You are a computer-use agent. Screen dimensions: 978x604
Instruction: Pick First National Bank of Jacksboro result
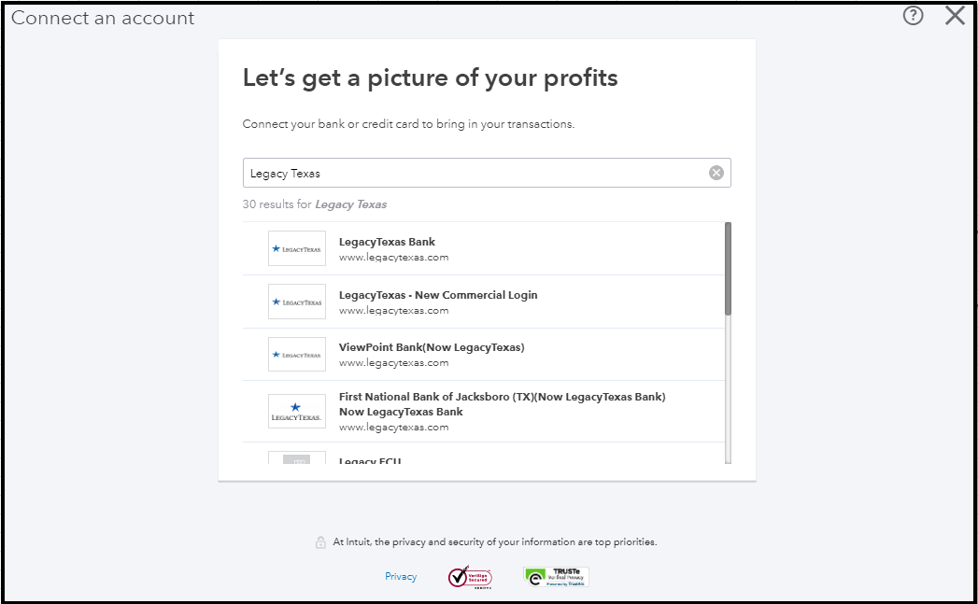click(x=502, y=398)
